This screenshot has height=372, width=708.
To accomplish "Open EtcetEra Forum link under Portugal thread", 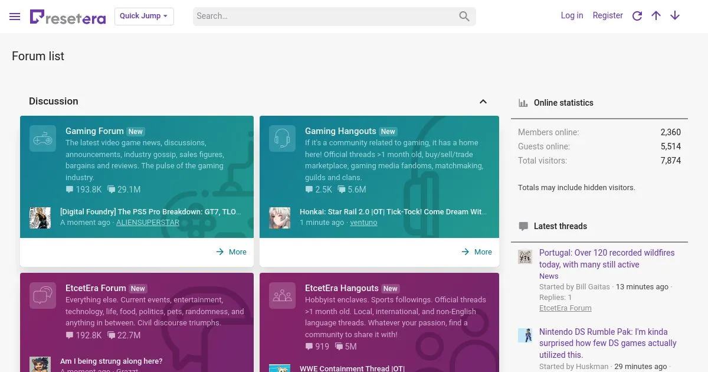I will click(x=565, y=308).
